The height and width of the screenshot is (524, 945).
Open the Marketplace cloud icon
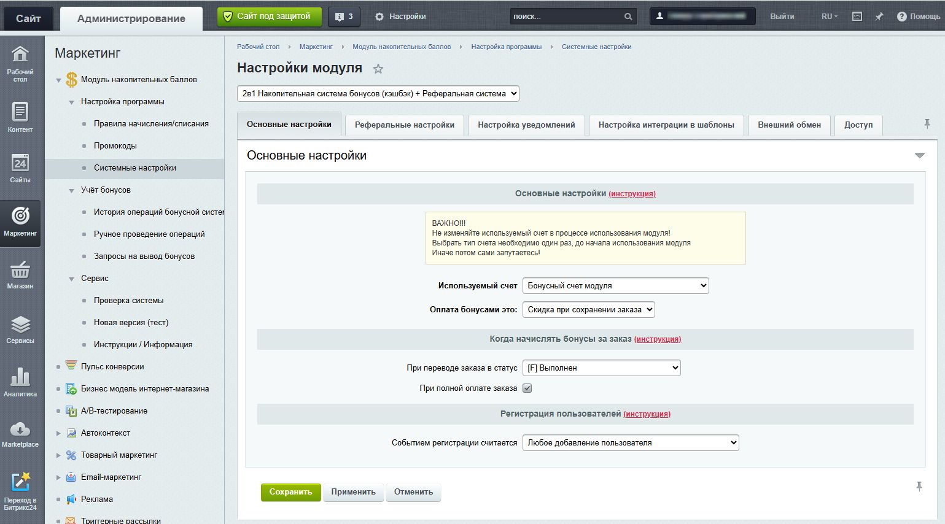[x=20, y=434]
